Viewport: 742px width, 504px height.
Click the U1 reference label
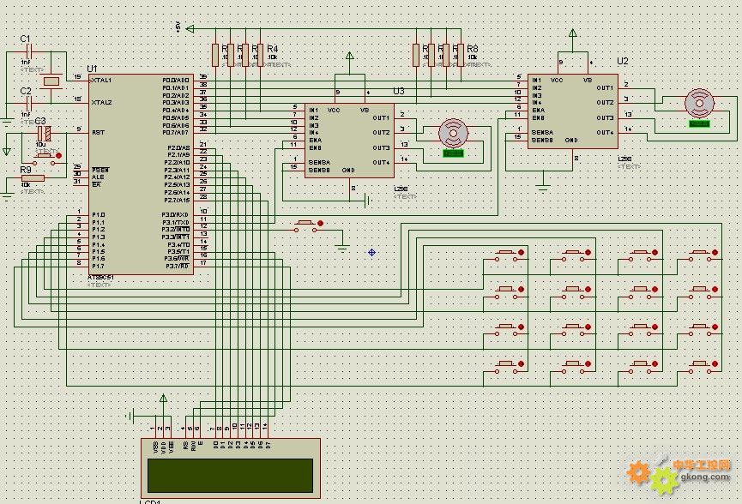tap(92, 69)
